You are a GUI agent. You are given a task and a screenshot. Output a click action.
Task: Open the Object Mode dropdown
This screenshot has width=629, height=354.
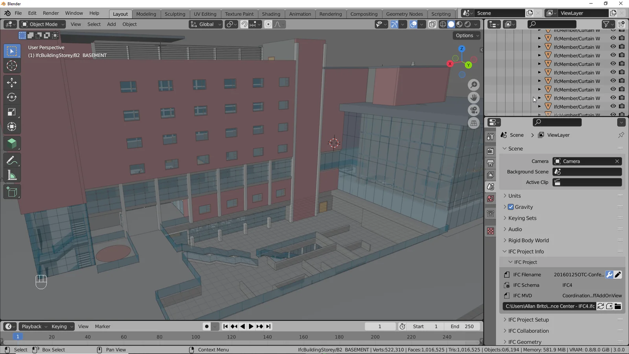(42, 24)
